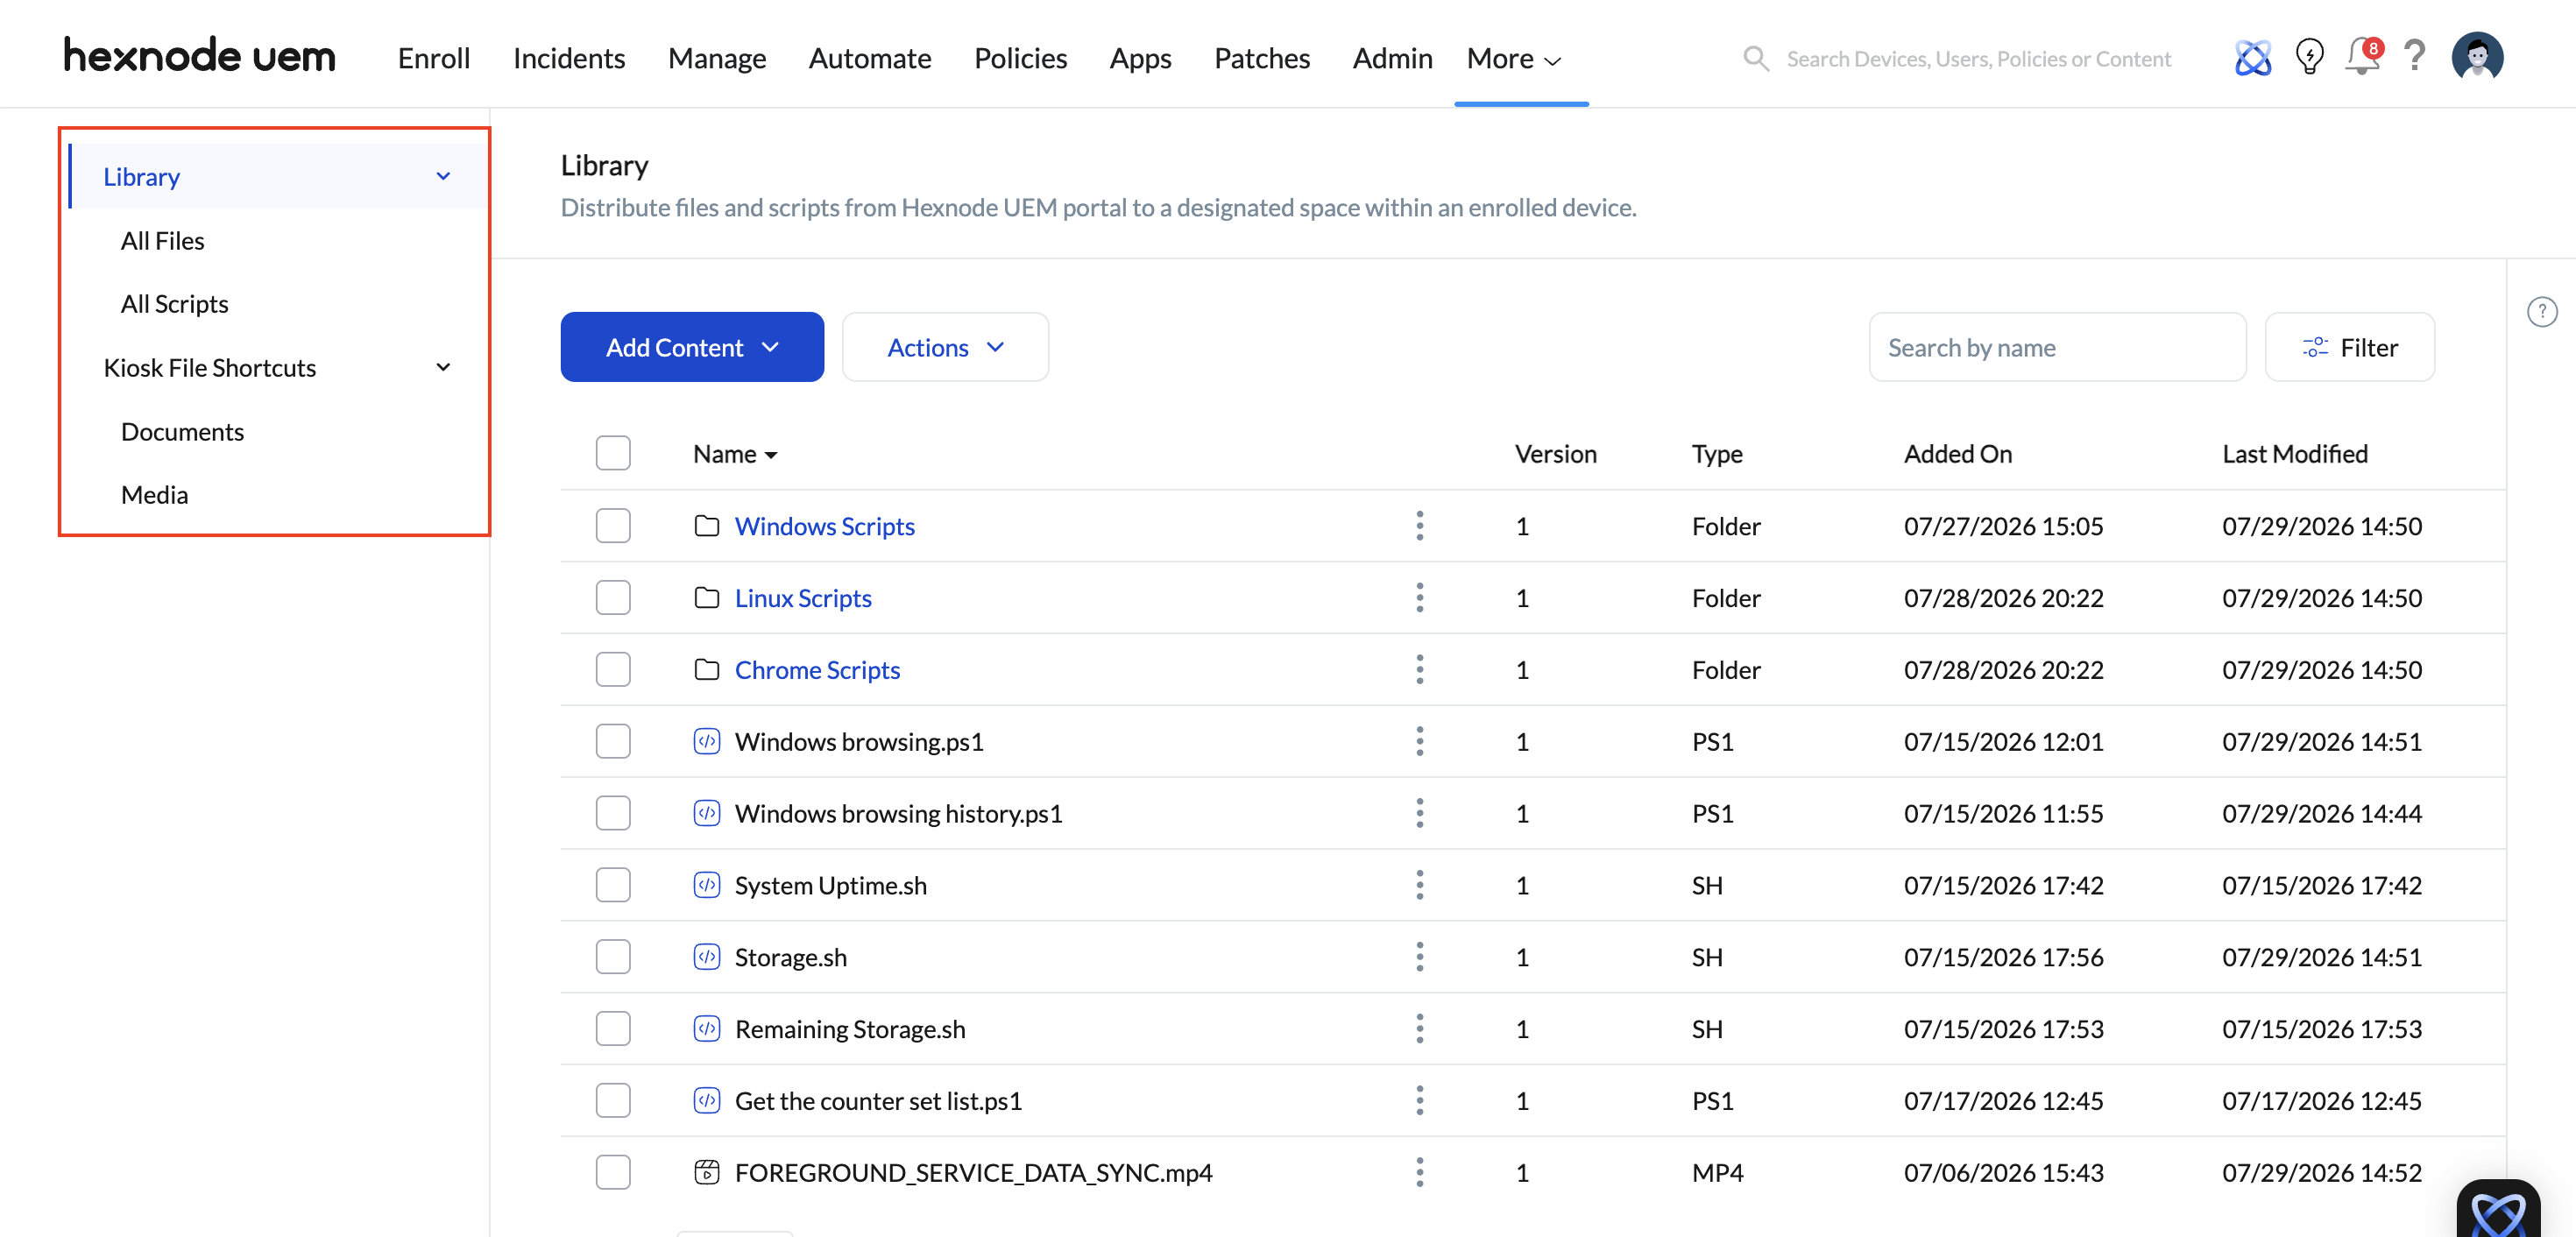Open kebab menu for Get the counter set list.ps1
The height and width of the screenshot is (1237, 2576).
pos(1419,1101)
